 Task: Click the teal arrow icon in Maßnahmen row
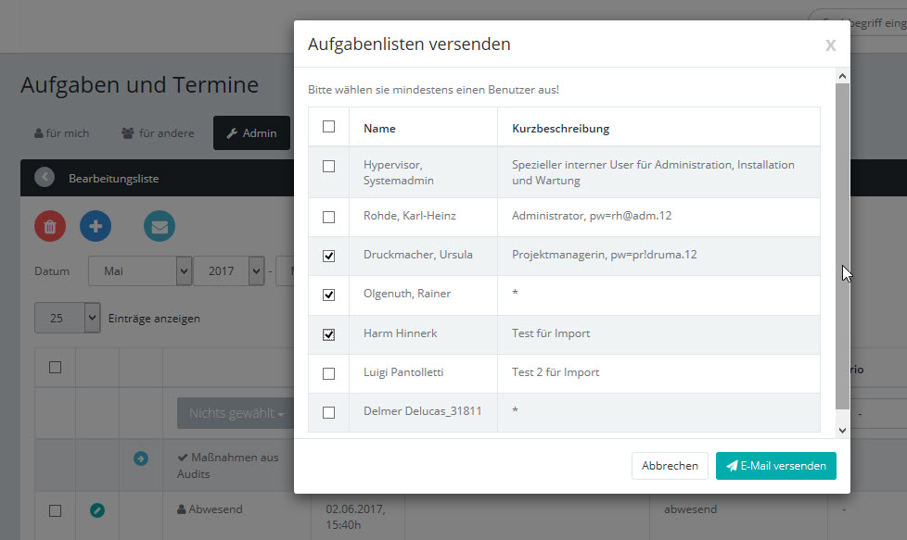(x=141, y=458)
